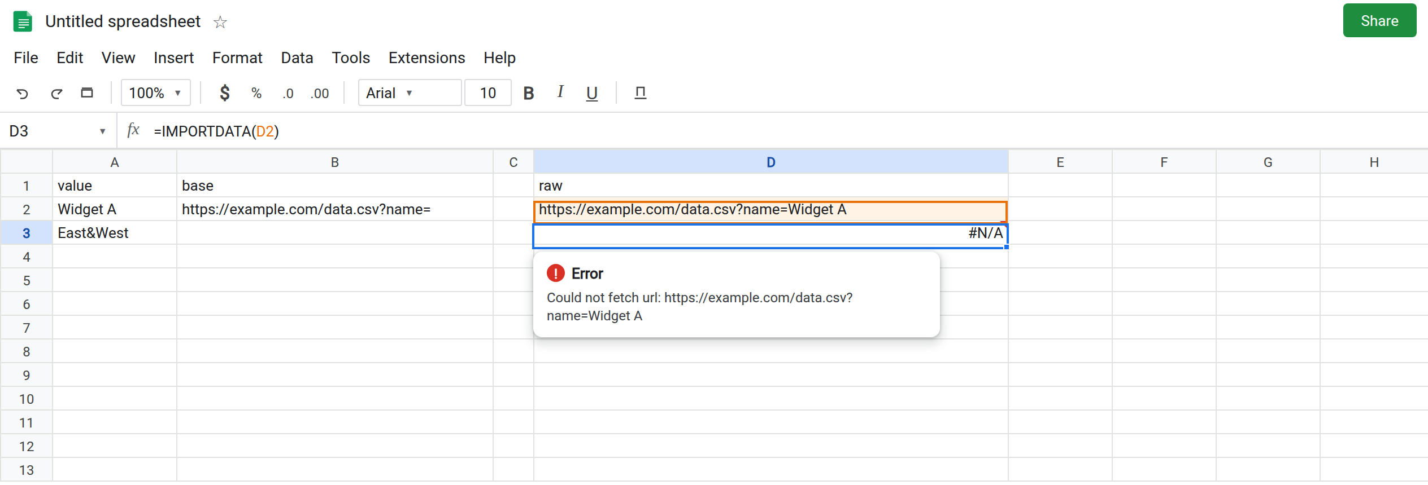Toggle underline formatting
The height and width of the screenshot is (485, 1428).
click(592, 93)
